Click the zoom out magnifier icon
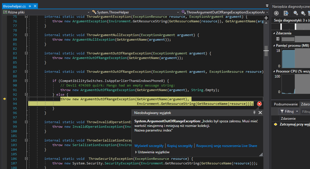 point(303,13)
